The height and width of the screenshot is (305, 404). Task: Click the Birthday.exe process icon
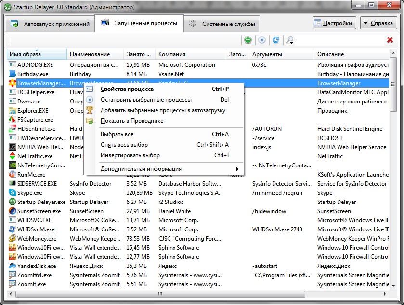[13, 74]
